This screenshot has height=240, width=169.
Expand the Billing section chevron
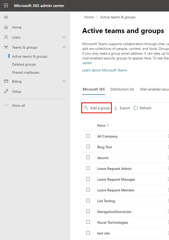pos(64,81)
